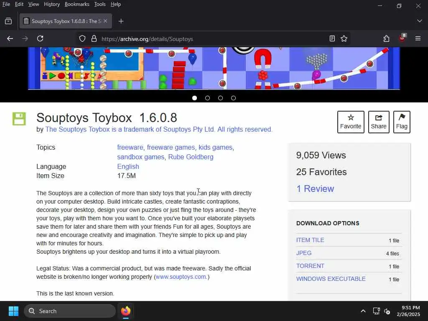Image resolution: width=428 pixels, height=321 pixels.
Task: Open the Bookmarks menu
Action: tap(77, 4)
